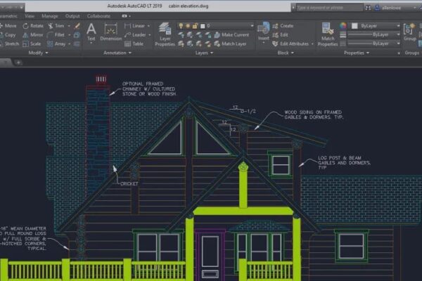Click the keyword search input field
This screenshot has height=281, width=422.
[330, 8]
